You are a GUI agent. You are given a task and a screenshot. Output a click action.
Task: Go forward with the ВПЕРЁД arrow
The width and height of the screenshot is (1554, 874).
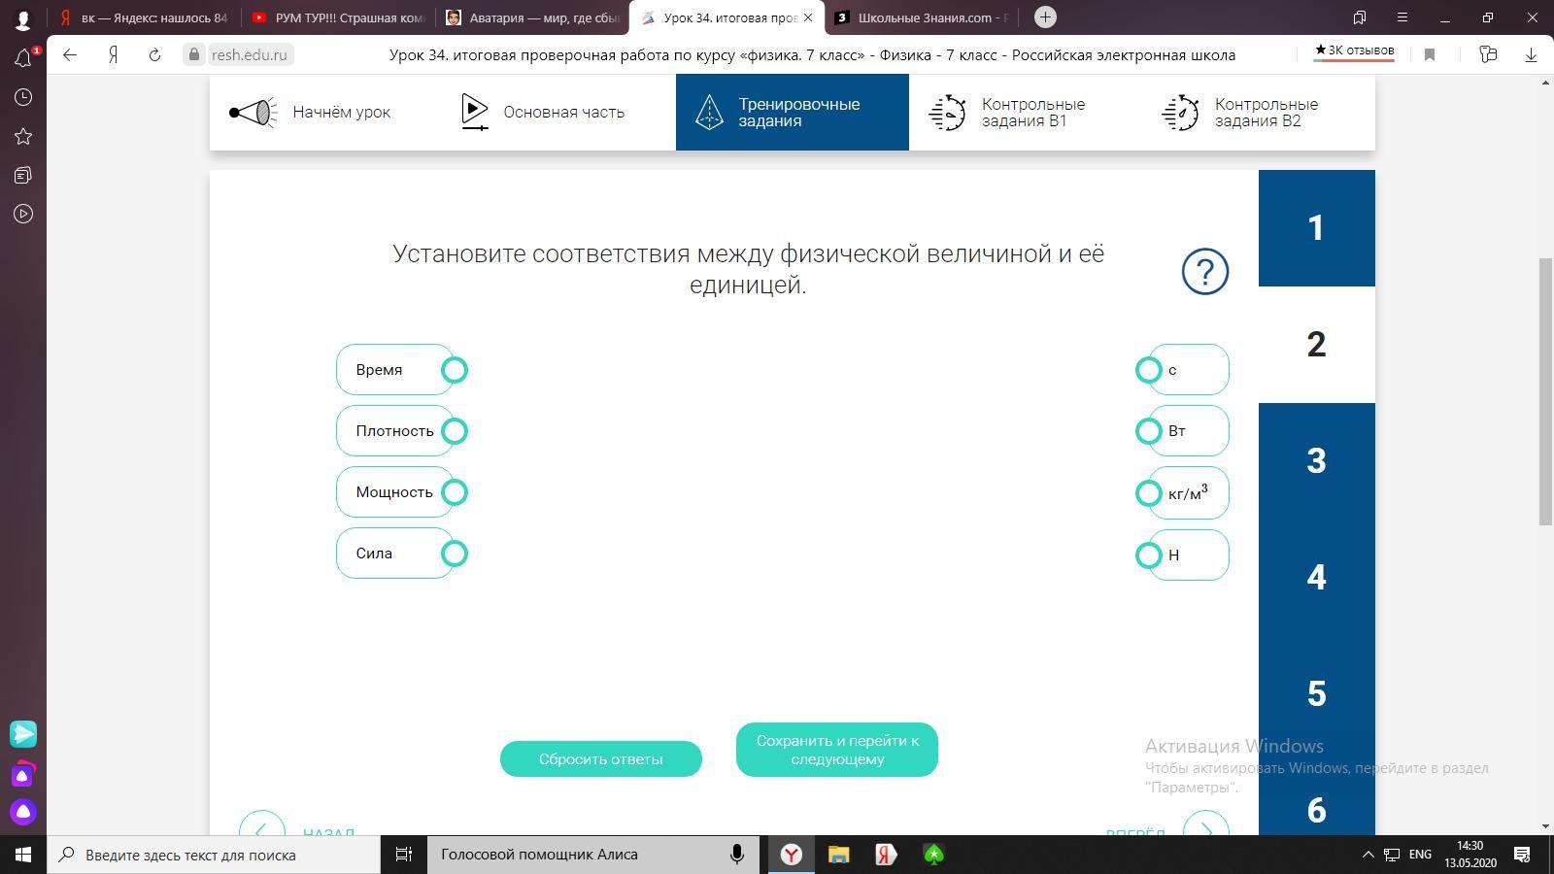1205,827
